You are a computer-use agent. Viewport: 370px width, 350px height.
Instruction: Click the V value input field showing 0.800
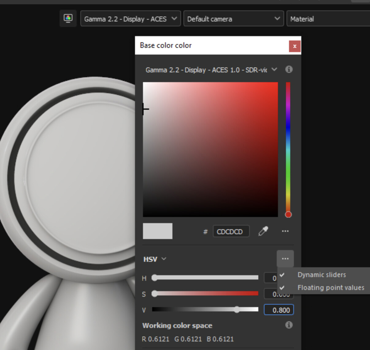279,310
